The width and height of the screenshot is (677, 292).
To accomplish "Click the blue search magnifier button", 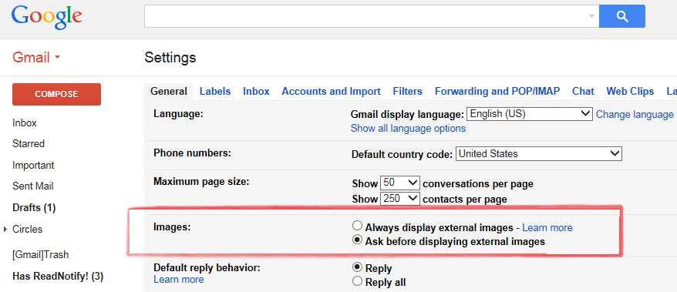I will [x=622, y=16].
